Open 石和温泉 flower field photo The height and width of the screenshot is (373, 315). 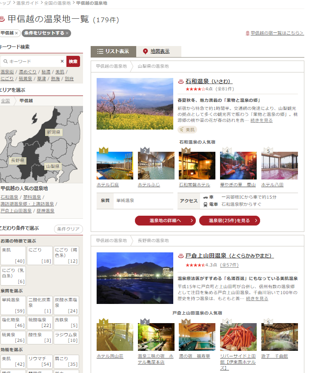[135, 104]
